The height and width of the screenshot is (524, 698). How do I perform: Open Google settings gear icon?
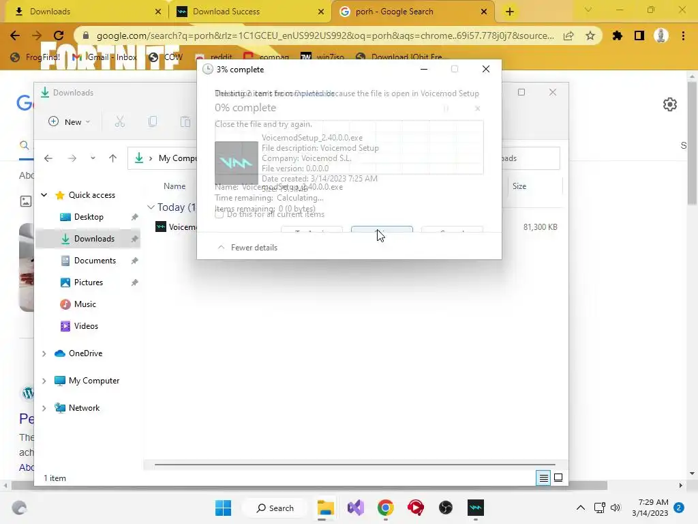670,104
